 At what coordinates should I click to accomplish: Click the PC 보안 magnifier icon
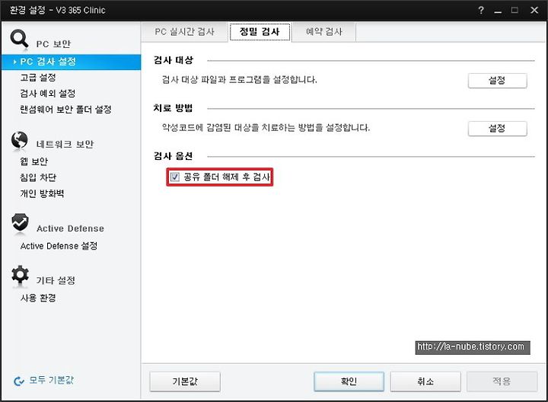coord(19,39)
